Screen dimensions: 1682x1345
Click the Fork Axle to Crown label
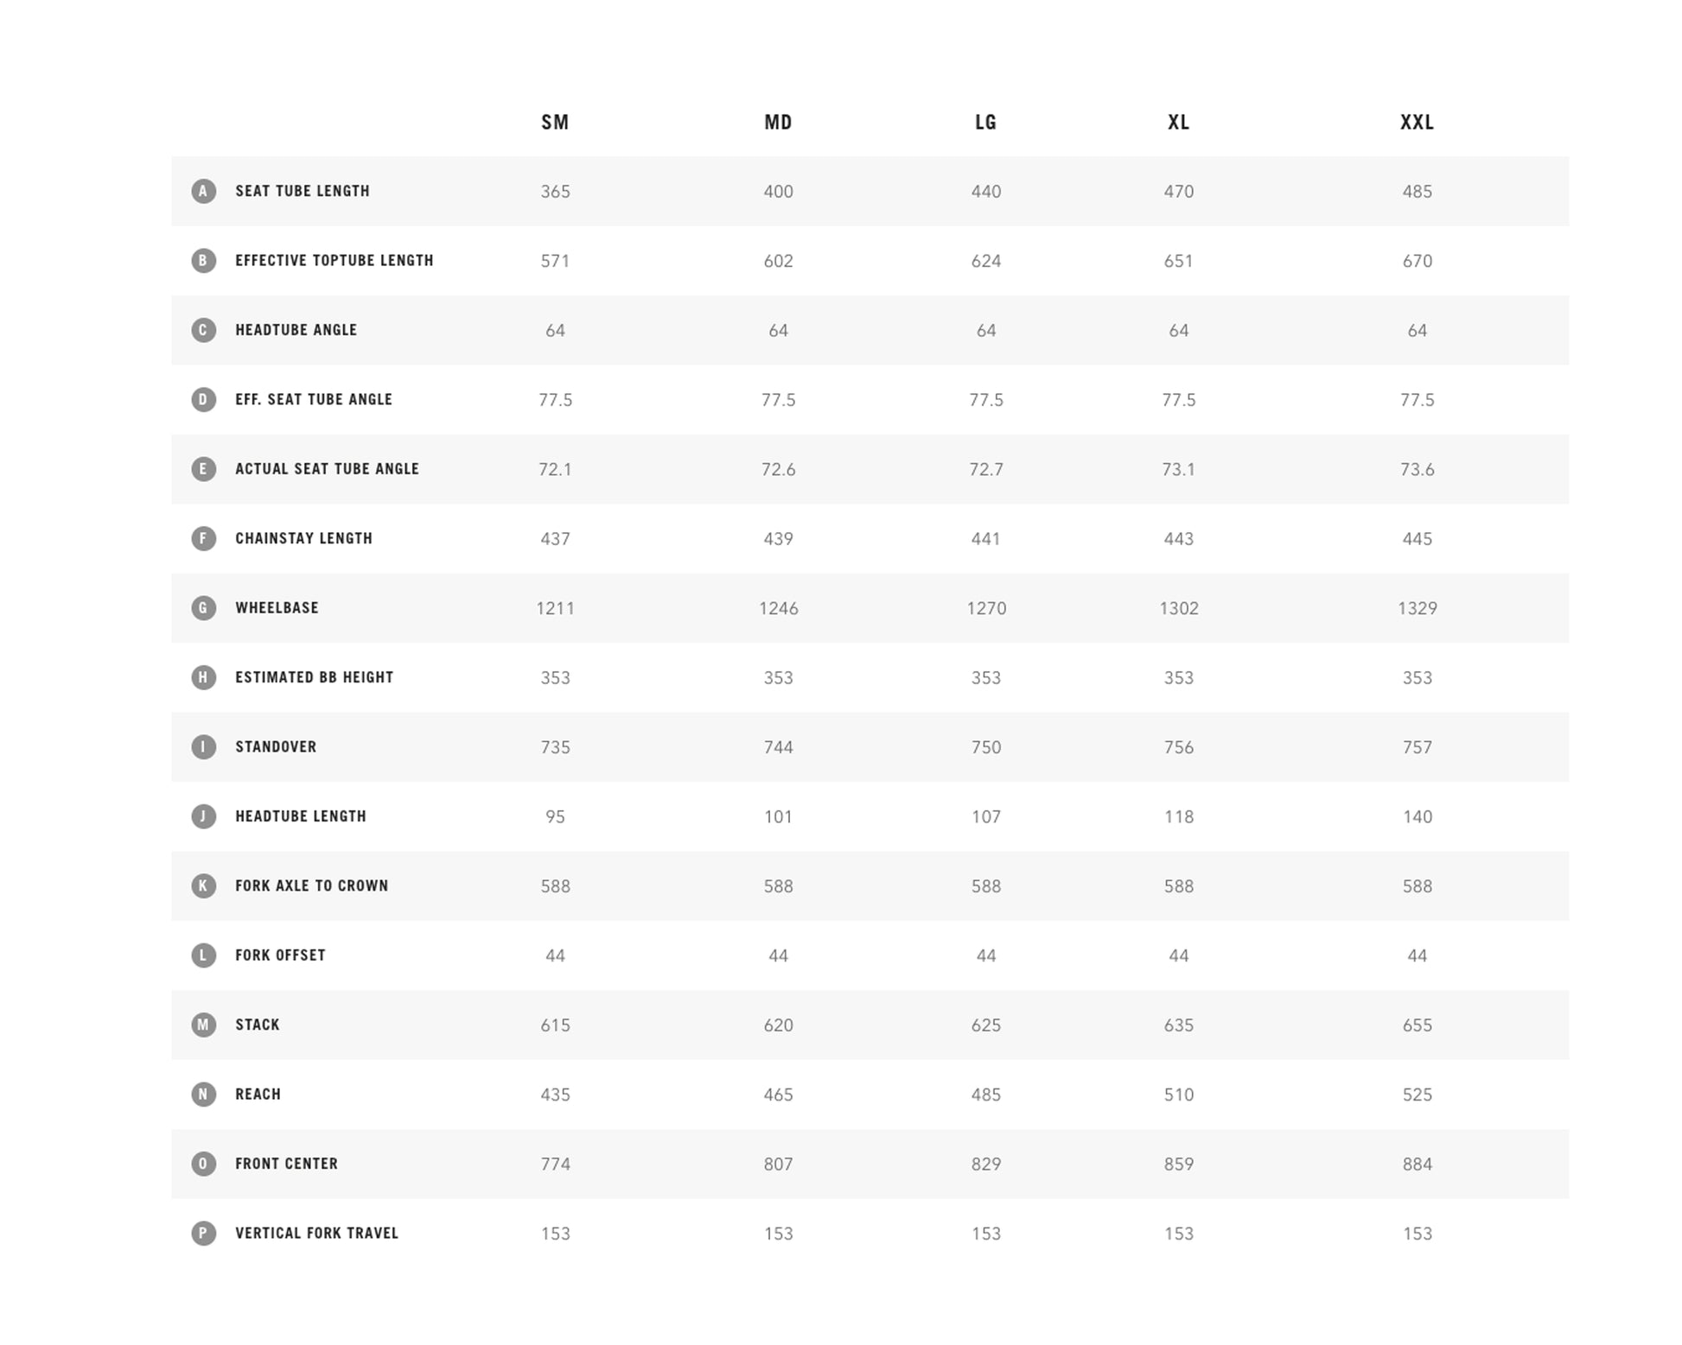[x=311, y=885]
